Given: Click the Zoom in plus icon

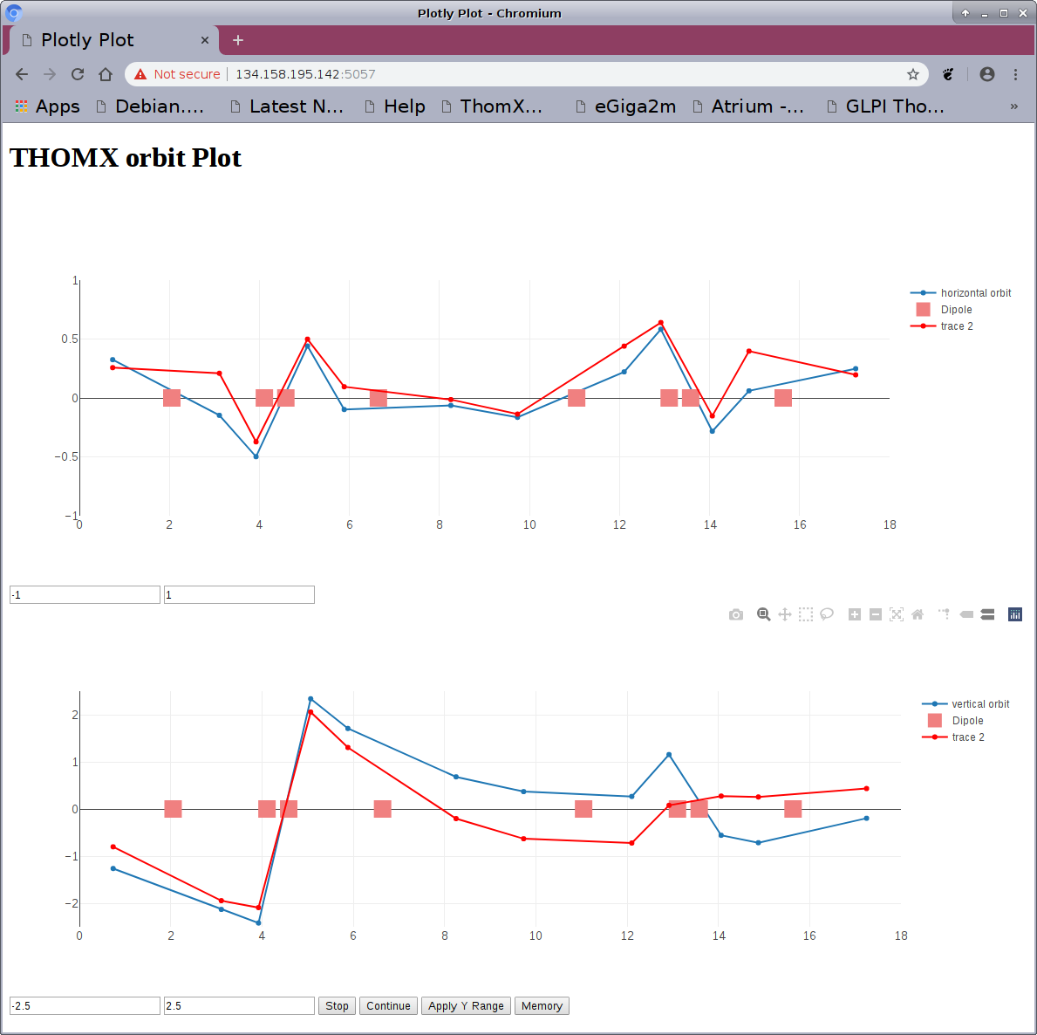Looking at the screenshot, I should pyautogui.click(x=855, y=614).
